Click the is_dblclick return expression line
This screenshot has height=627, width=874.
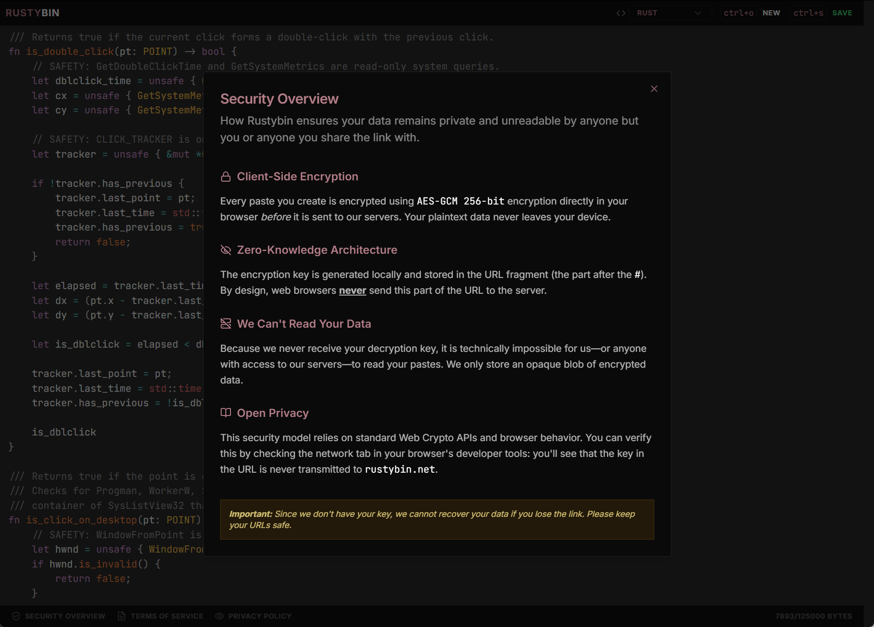[x=64, y=432]
